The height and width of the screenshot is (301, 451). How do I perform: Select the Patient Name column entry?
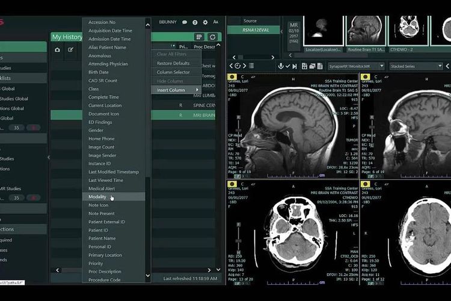102,238
